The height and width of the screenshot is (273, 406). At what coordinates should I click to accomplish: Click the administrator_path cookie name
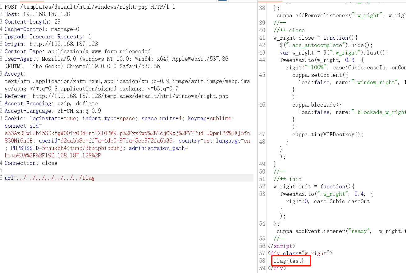157,148
